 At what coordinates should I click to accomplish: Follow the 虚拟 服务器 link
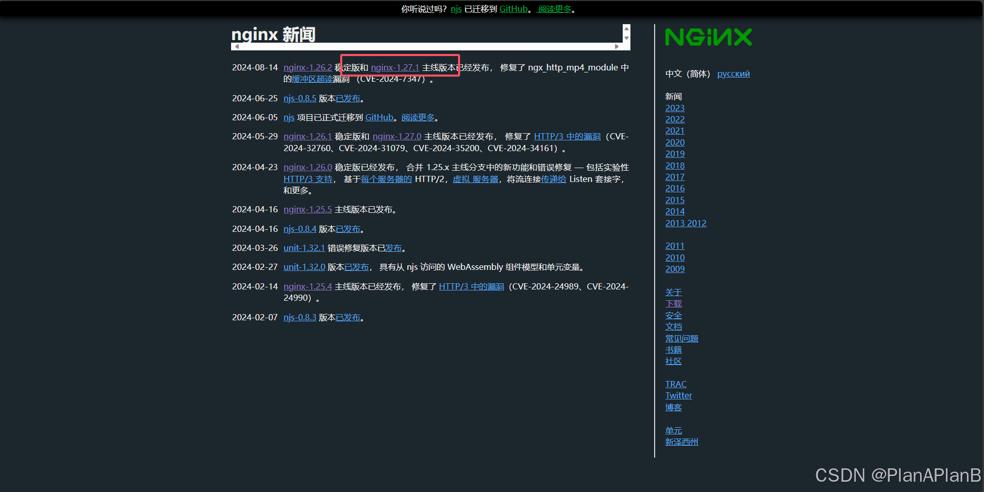pos(476,179)
